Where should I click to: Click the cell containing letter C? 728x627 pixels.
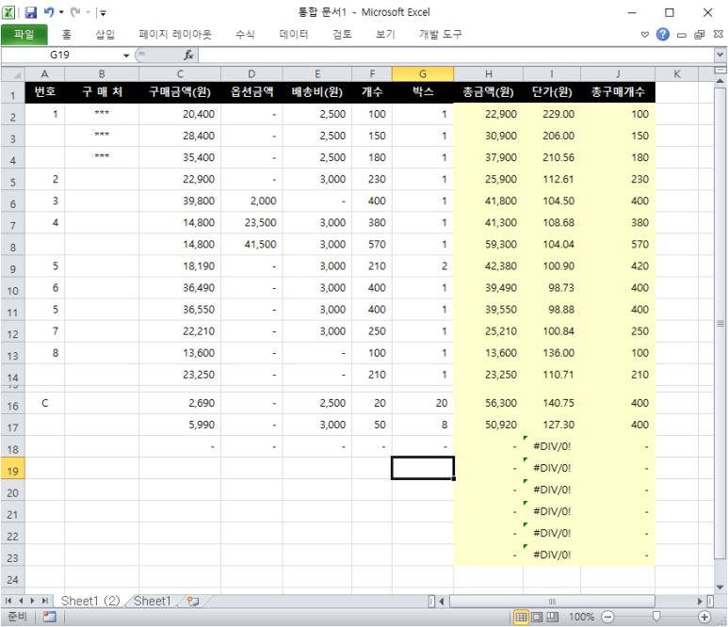tap(44, 403)
